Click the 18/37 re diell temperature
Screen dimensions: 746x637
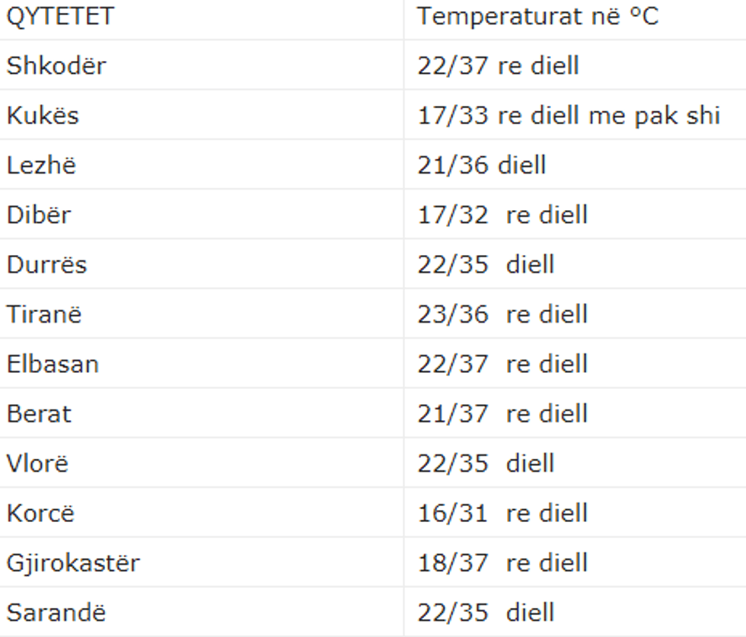point(502,563)
